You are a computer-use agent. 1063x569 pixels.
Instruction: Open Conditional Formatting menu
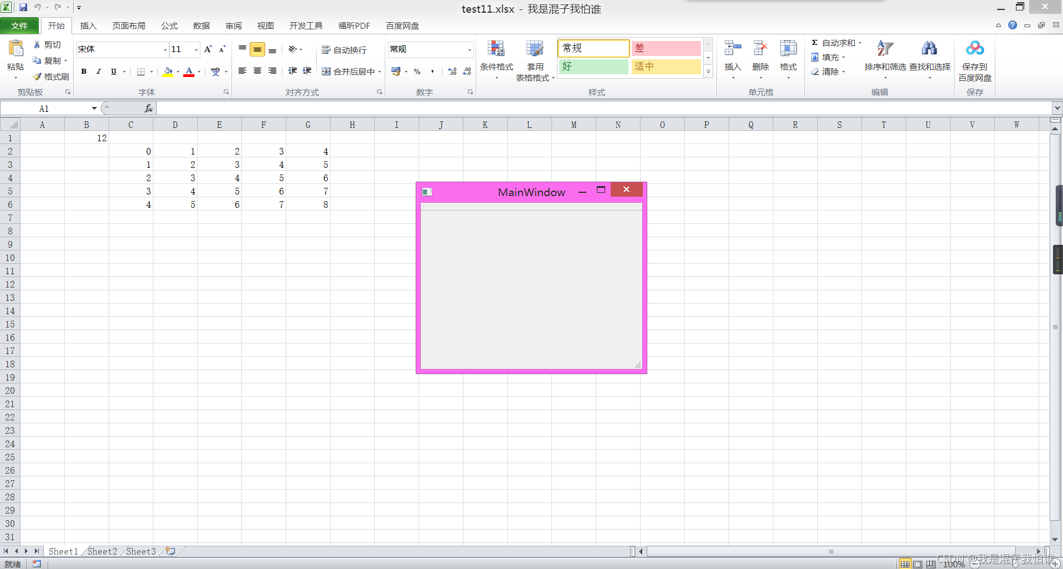(x=497, y=60)
